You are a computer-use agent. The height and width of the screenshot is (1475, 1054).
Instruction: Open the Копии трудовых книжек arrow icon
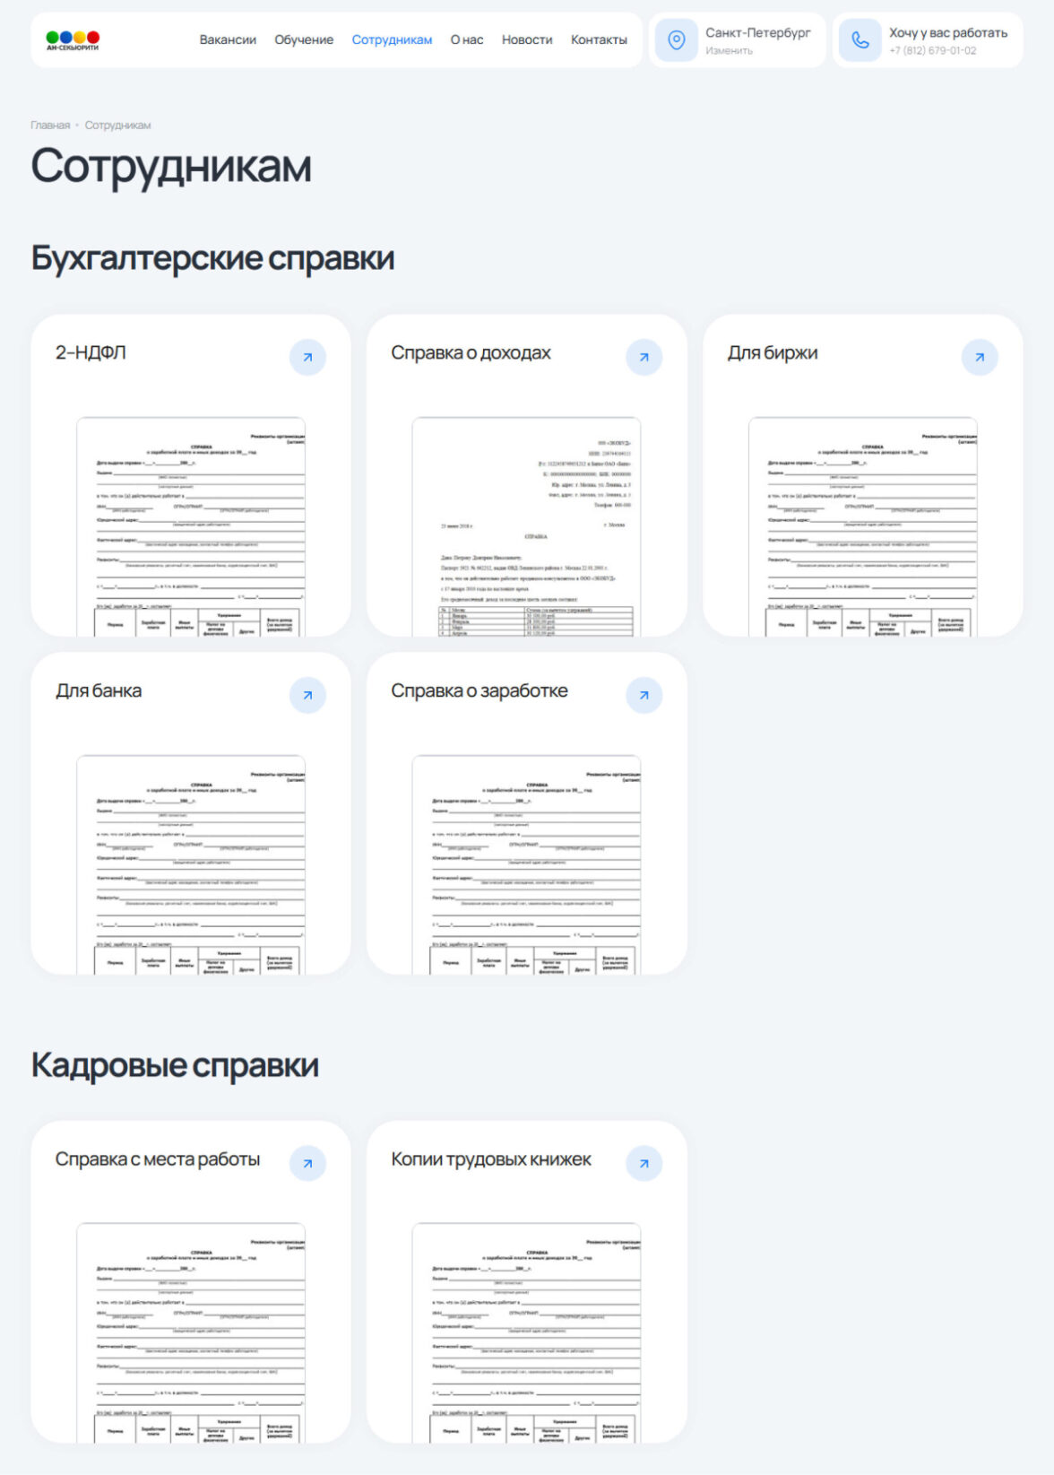[644, 1163]
